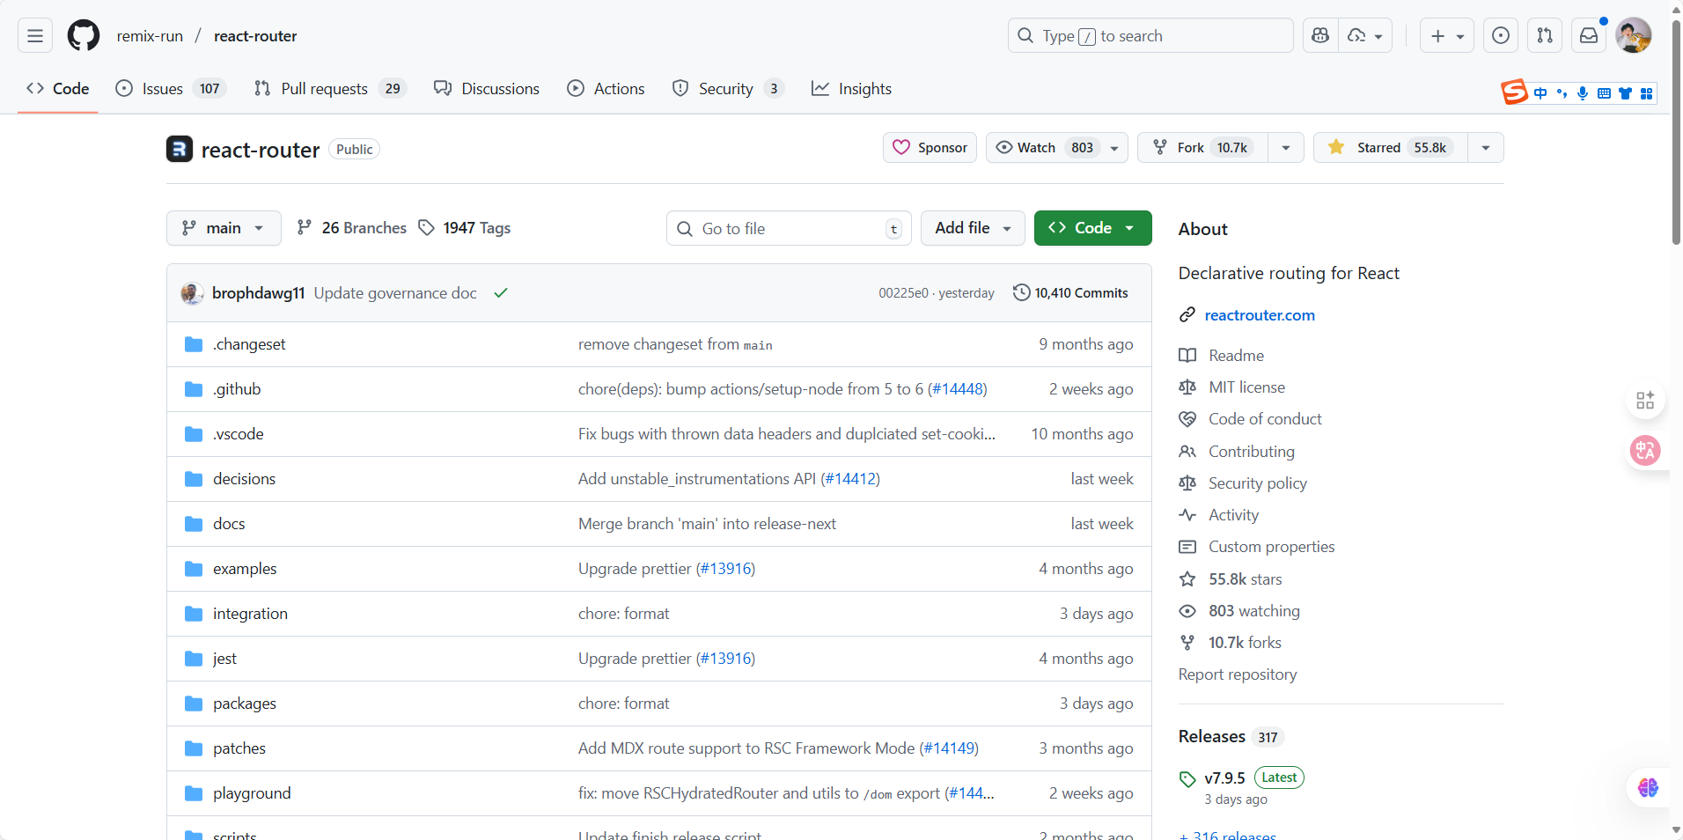This screenshot has height=840, width=1683.
Task: Open the 26 Branches link
Action: click(352, 228)
